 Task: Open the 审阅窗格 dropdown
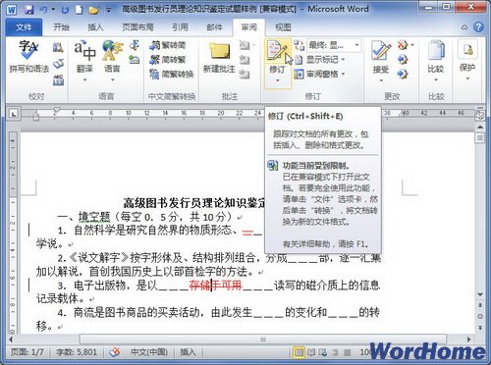point(319,75)
